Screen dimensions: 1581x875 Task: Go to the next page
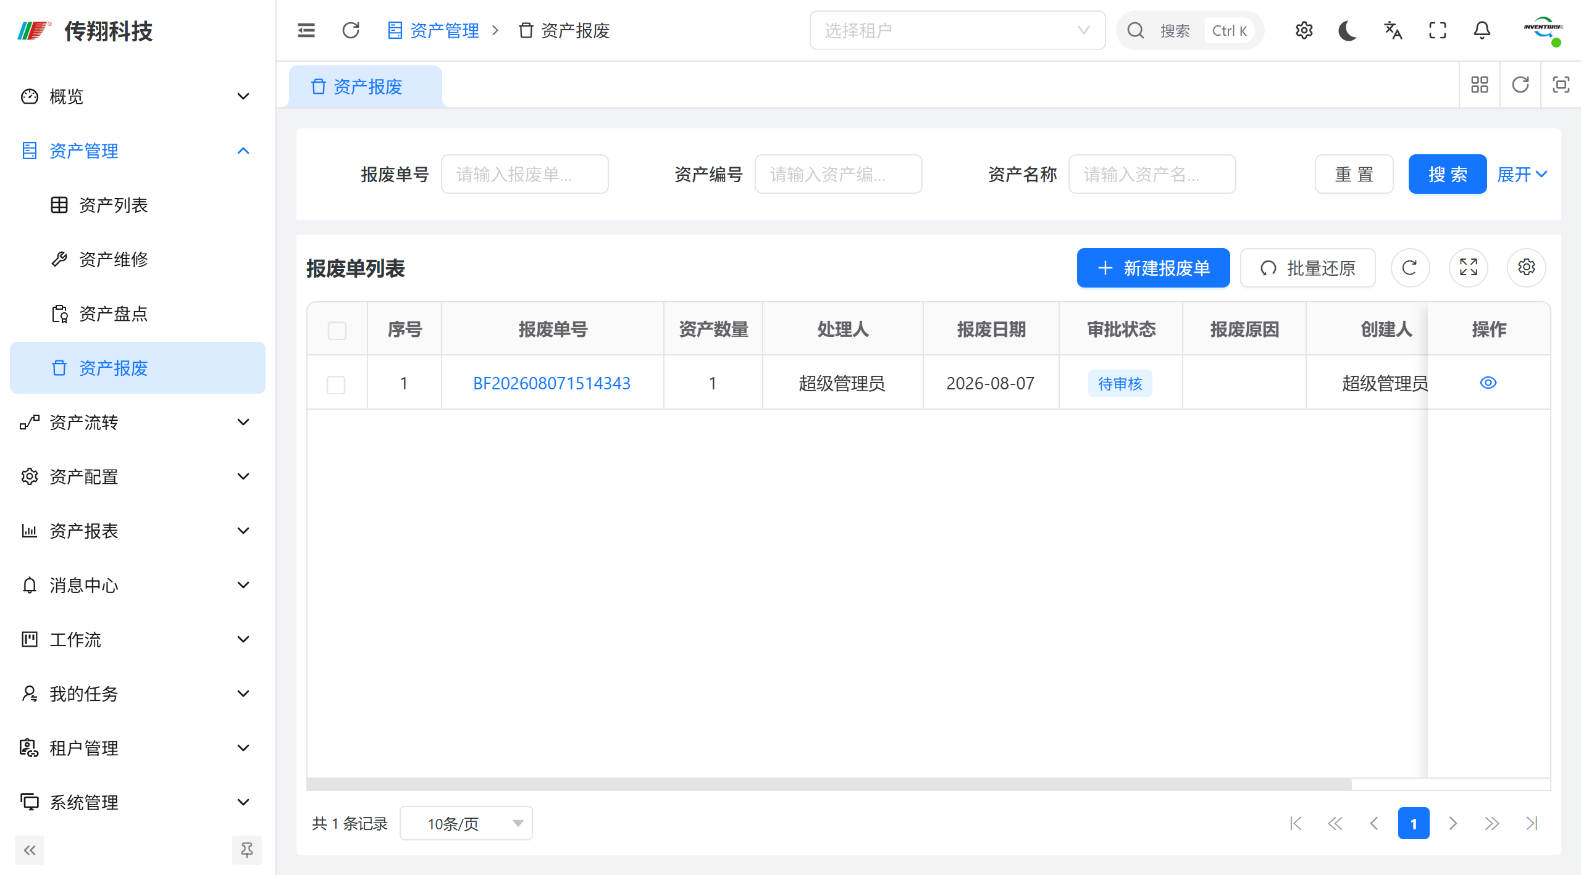1453,823
